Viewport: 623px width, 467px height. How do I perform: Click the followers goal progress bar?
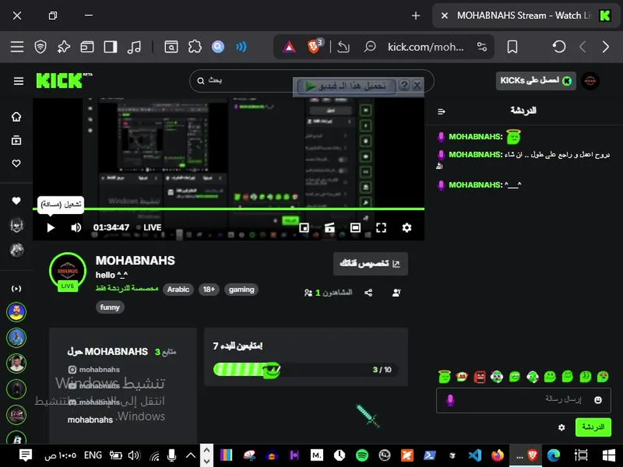(x=305, y=370)
